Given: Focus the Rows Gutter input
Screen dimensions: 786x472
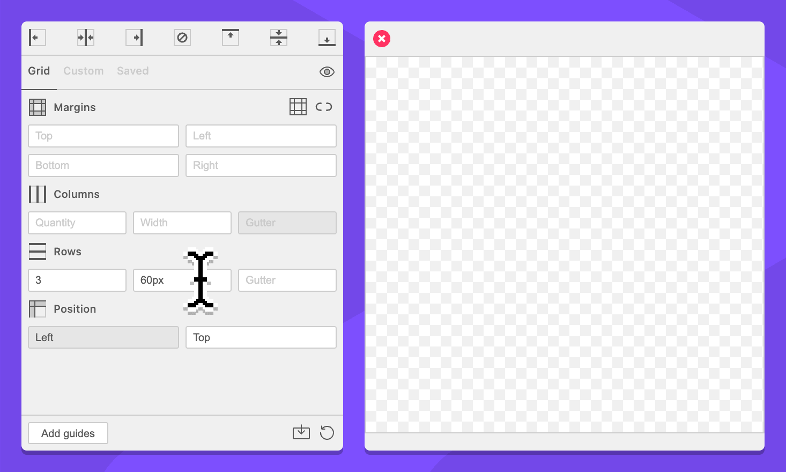Looking at the screenshot, I should pyautogui.click(x=287, y=280).
